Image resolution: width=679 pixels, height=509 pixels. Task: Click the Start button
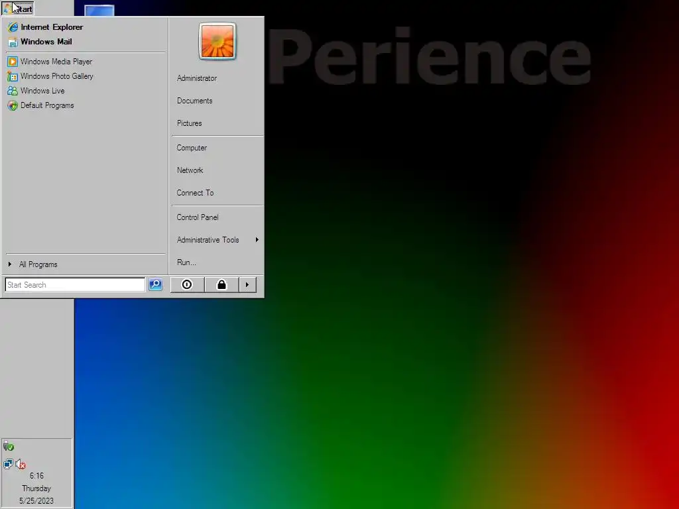click(18, 9)
